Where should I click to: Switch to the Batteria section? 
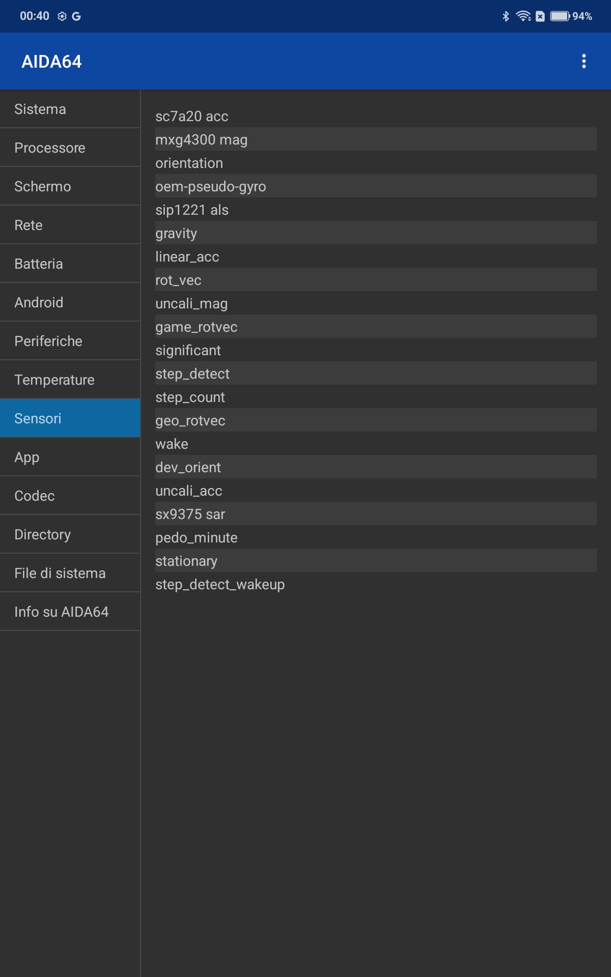point(70,264)
